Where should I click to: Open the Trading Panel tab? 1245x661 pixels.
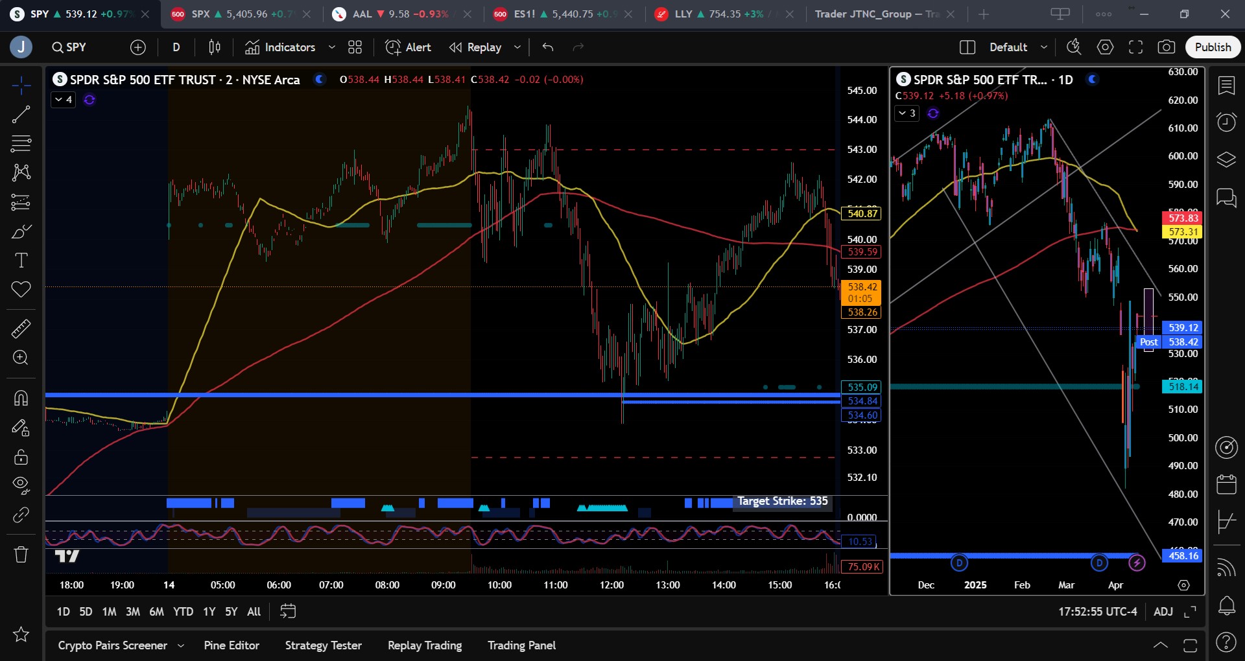tap(522, 645)
